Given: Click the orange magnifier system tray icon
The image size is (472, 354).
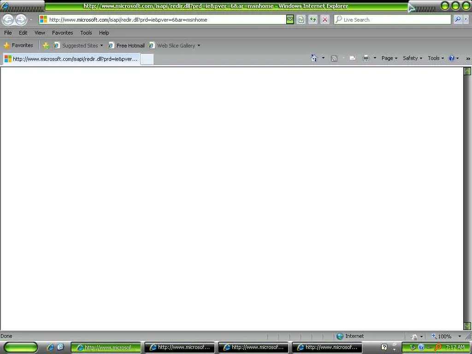Looking at the screenshot, I should [438, 348].
